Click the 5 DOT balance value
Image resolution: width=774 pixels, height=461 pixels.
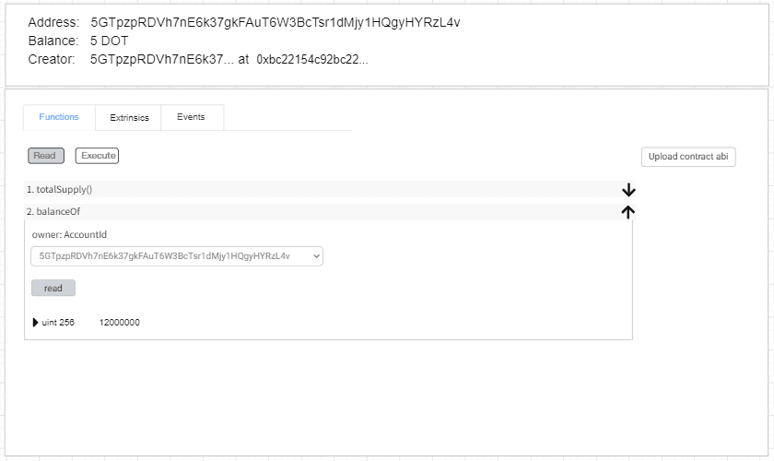pos(110,41)
